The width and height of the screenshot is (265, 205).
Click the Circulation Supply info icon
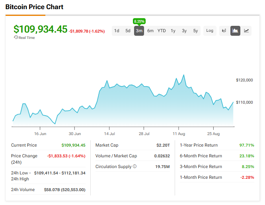pos(135,166)
